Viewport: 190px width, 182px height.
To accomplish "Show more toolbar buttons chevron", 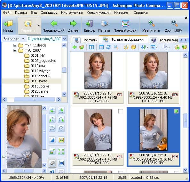I will click(x=186, y=18).
